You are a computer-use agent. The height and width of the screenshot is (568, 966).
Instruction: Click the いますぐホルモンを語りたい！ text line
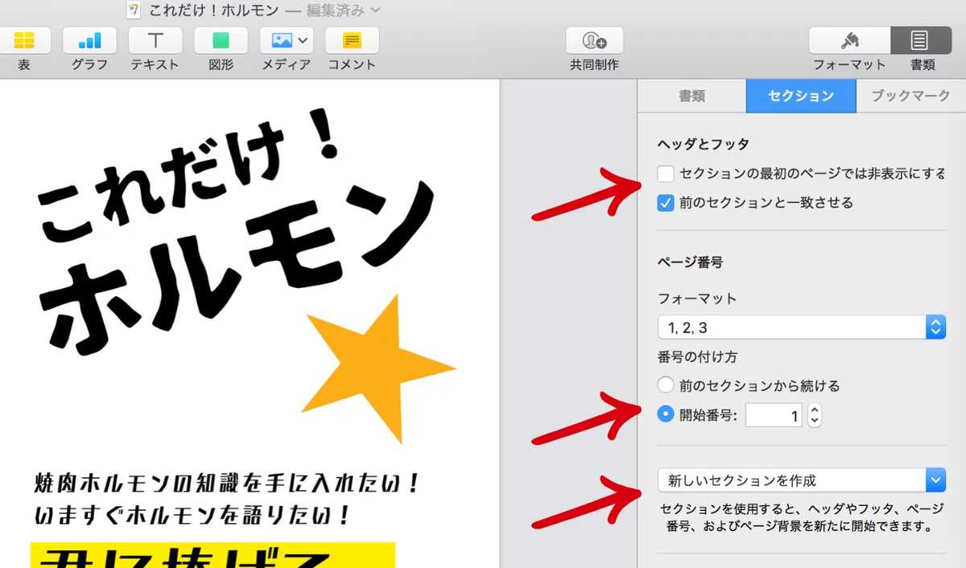(192, 514)
